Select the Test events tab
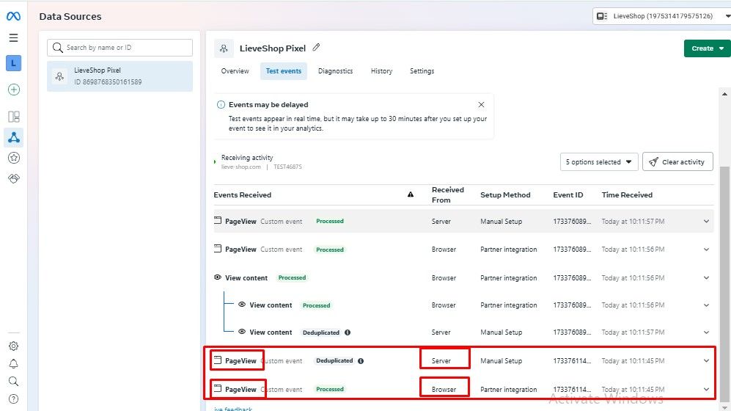The width and height of the screenshot is (731, 411). [284, 71]
